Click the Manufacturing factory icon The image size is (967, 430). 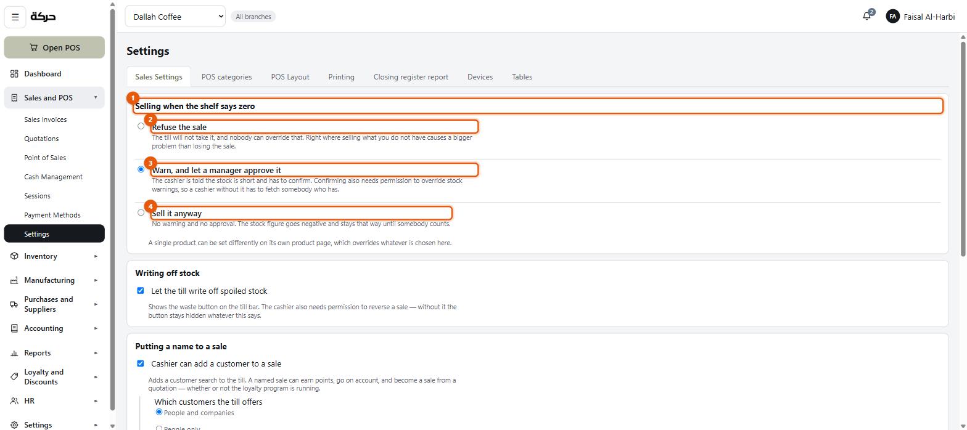[x=14, y=280]
